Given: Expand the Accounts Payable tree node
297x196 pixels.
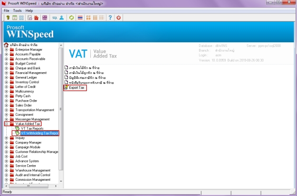Looking at the screenshot, I should (7, 54).
